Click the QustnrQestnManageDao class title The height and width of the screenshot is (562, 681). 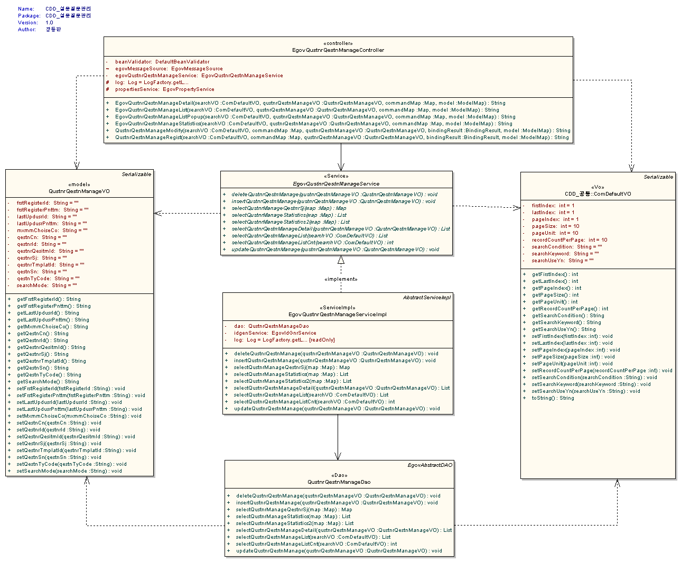[x=339, y=482]
